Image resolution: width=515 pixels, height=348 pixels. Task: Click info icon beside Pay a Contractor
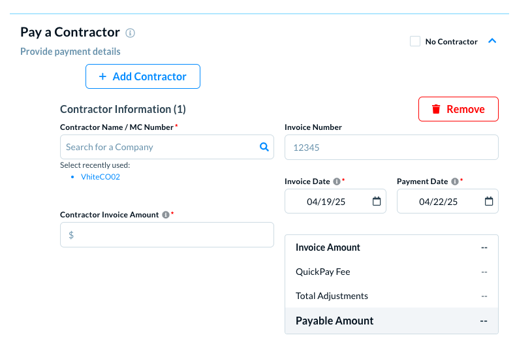[131, 33]
